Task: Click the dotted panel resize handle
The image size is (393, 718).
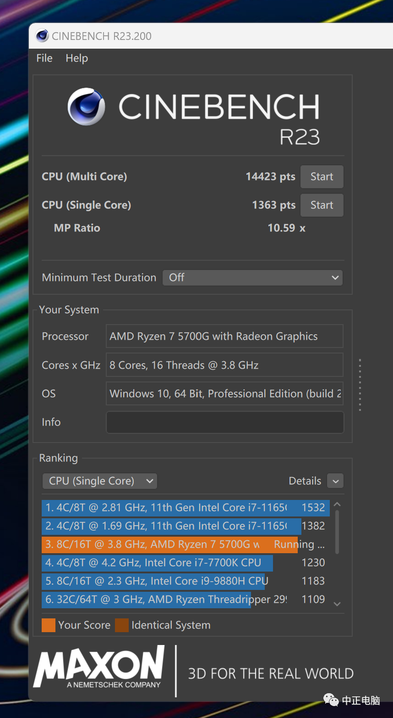Action: tap(360, 385)
